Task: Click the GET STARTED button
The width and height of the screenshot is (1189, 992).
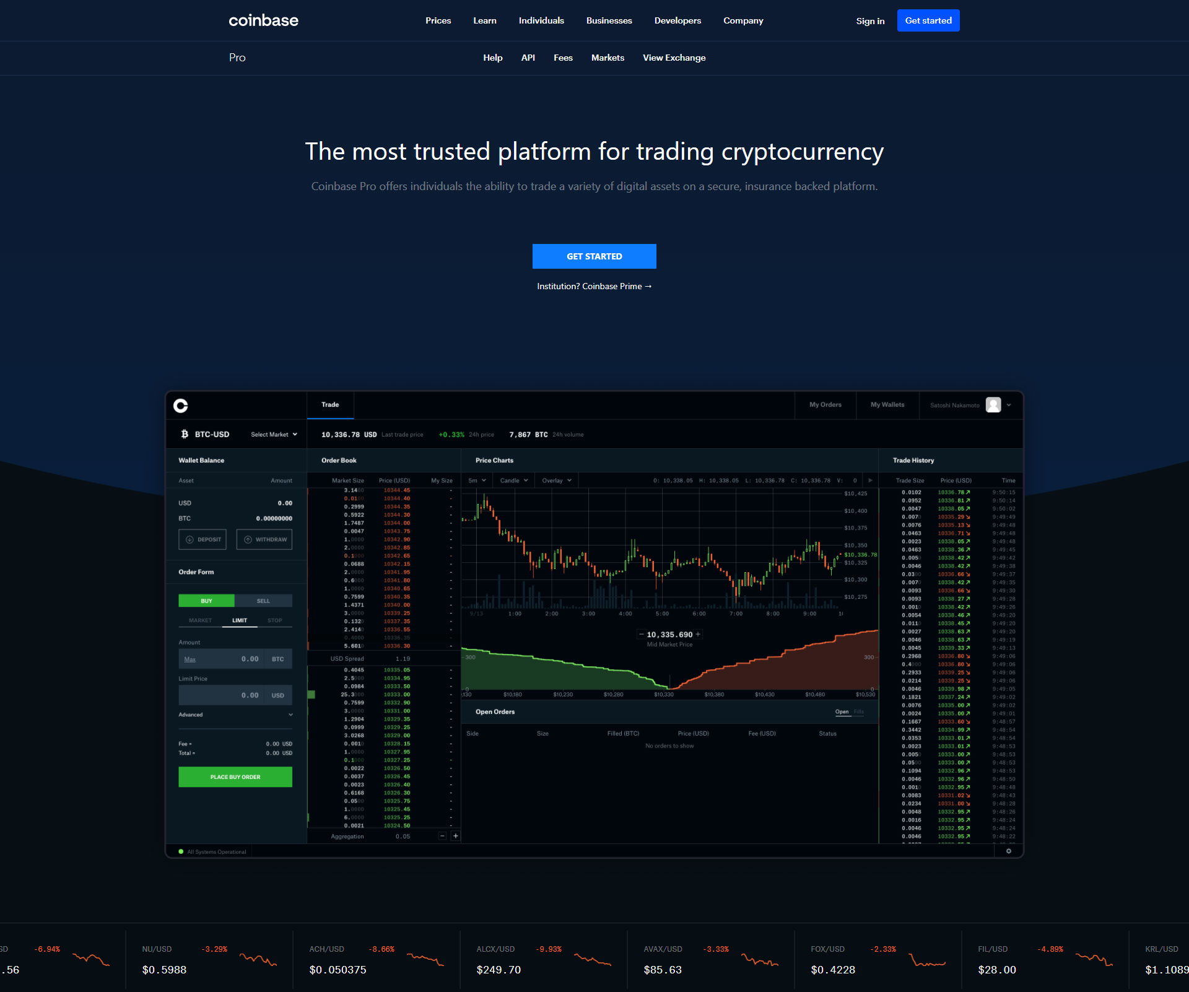Action: tap(593, 256)
